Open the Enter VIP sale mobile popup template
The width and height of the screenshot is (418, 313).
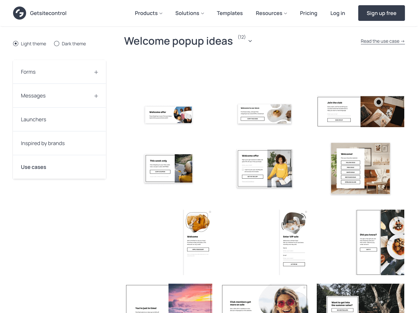click(293, 242)
